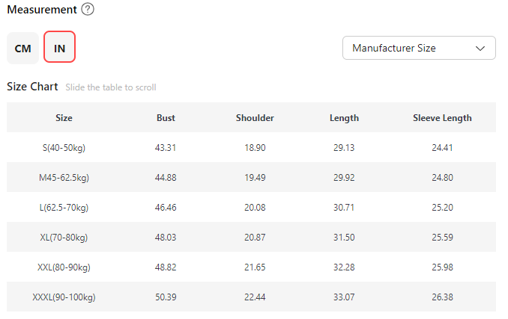Select the XL(70-80kg) size row
This screenshot has width=508, height=319.
point(64,237)
